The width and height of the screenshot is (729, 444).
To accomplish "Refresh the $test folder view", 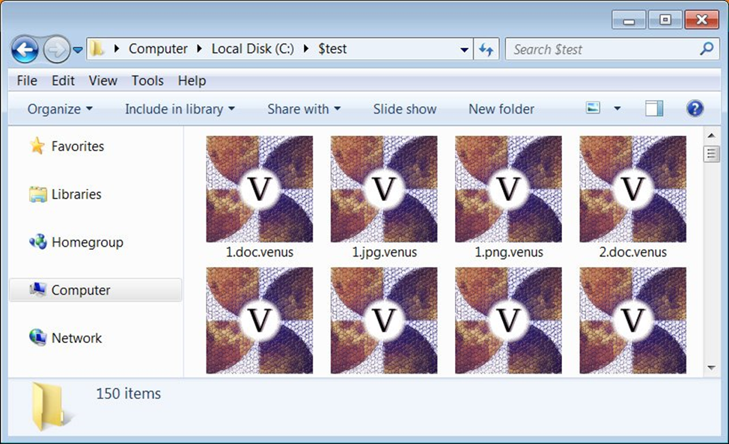I will [x=486, y=49].
